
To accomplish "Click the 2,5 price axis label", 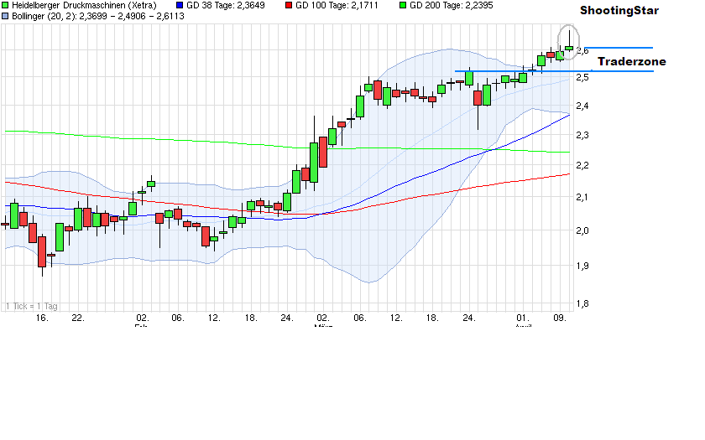I will (x=582, y=78).
